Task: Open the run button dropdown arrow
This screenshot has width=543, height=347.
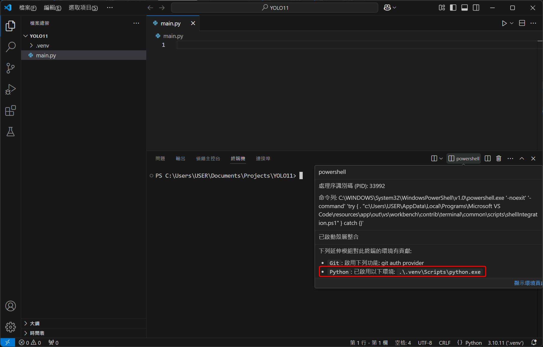Action: coord(512,23)
